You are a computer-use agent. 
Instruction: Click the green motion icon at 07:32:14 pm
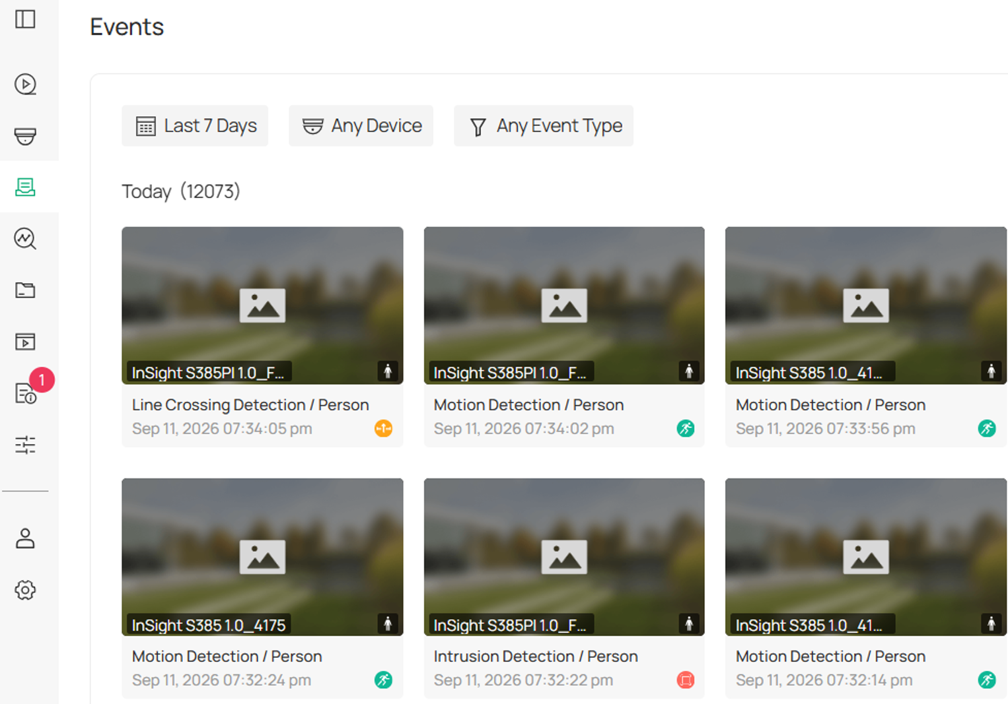point(987,680)
